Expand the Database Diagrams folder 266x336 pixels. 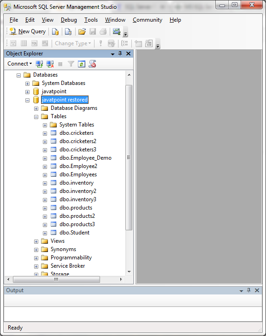36,108
